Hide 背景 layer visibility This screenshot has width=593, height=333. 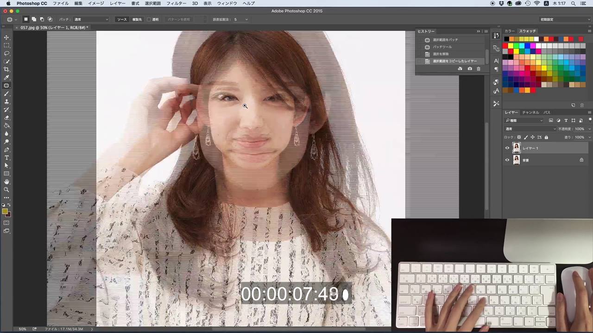507,160
